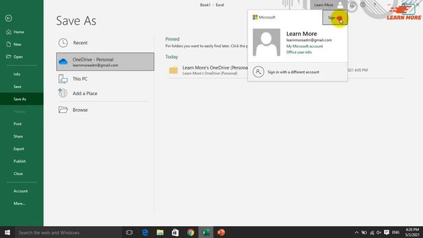Click the Pinned heading text
The image size is (423, 238).
coord(173,39)
